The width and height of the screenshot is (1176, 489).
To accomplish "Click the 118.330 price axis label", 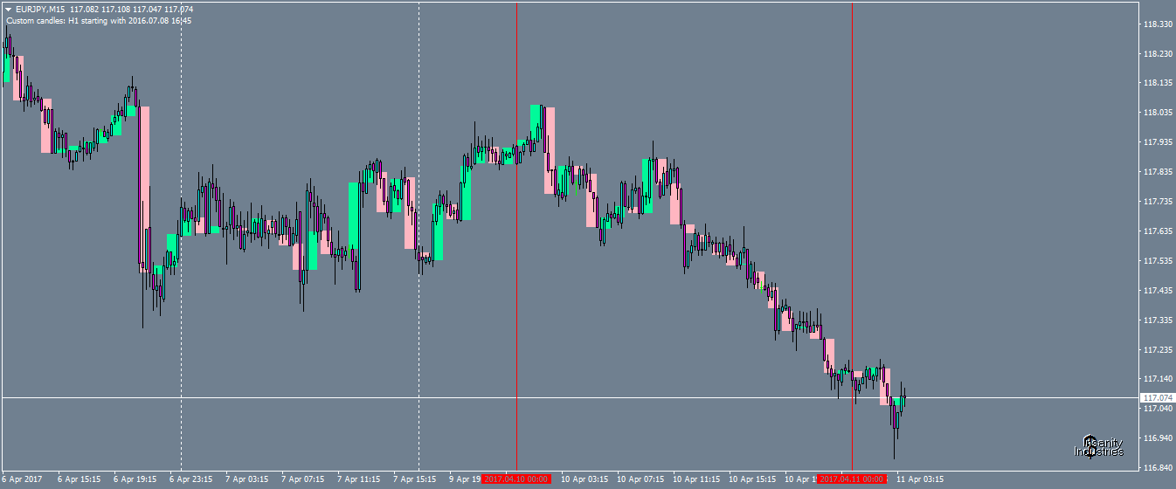I will coord(1158,24).
